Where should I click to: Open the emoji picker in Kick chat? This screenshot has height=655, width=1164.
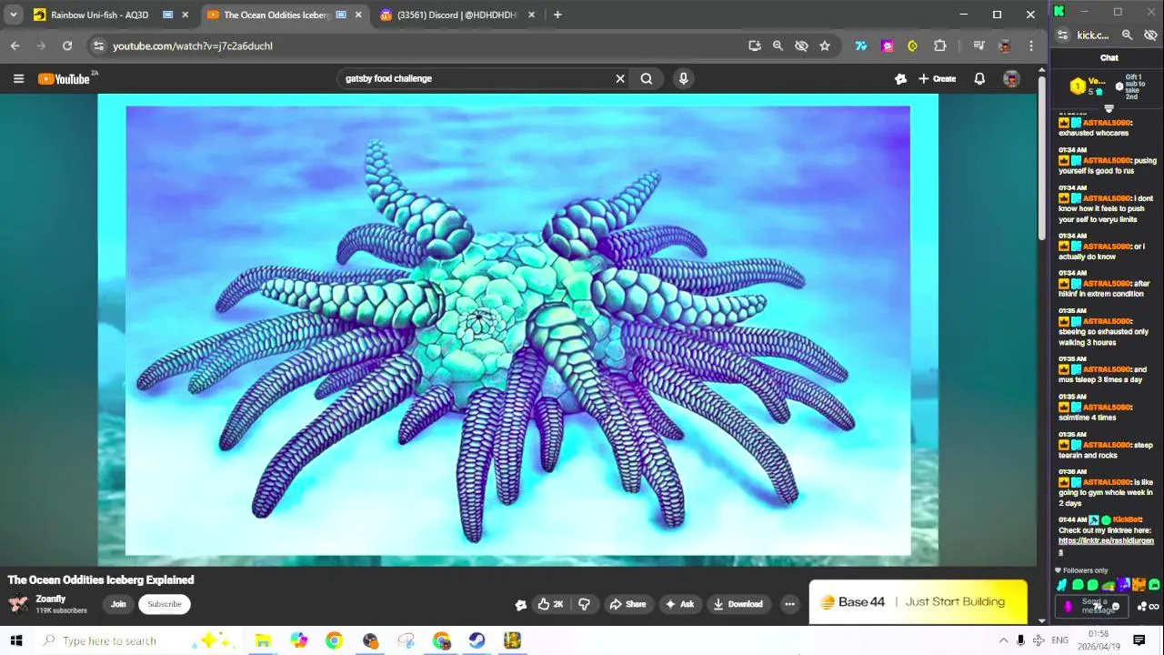[1117, 607]
